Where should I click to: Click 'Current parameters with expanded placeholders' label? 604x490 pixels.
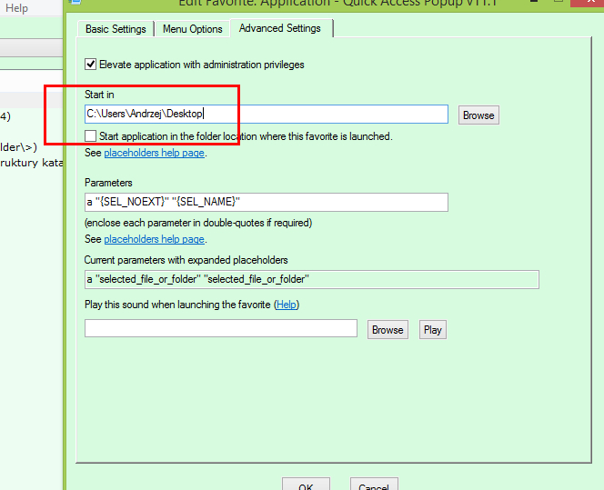click(186, 260)
